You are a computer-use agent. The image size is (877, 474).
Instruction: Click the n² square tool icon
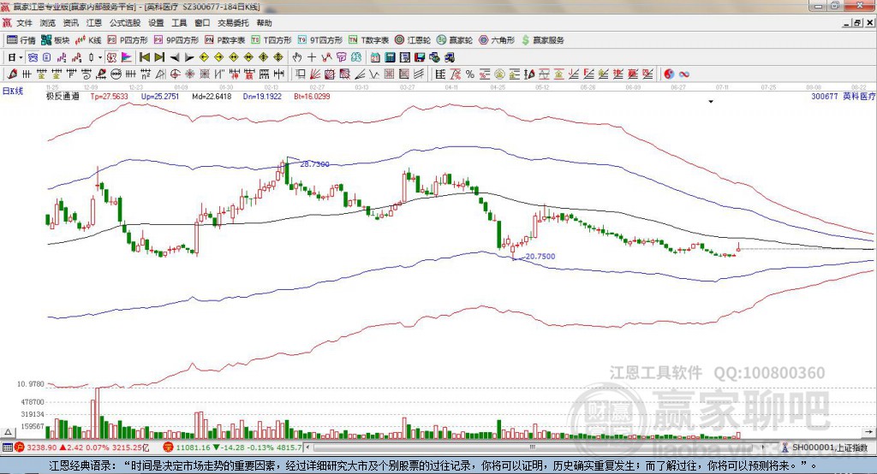tap(146, 74)
